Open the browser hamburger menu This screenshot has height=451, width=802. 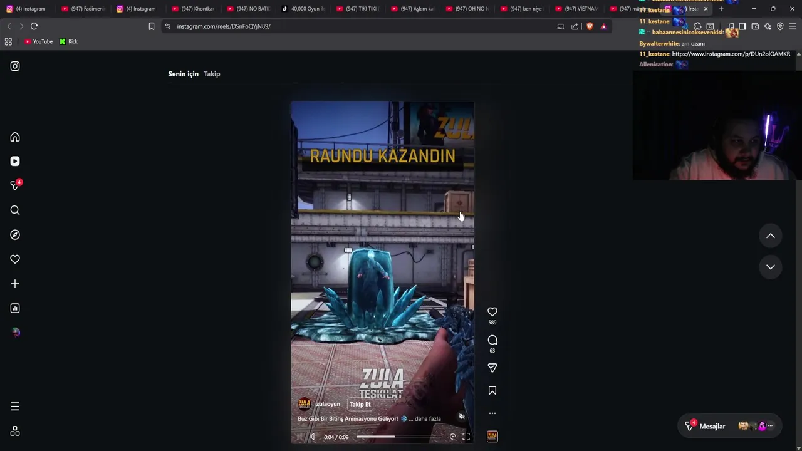pyautogui.click(x=793, y=26)
